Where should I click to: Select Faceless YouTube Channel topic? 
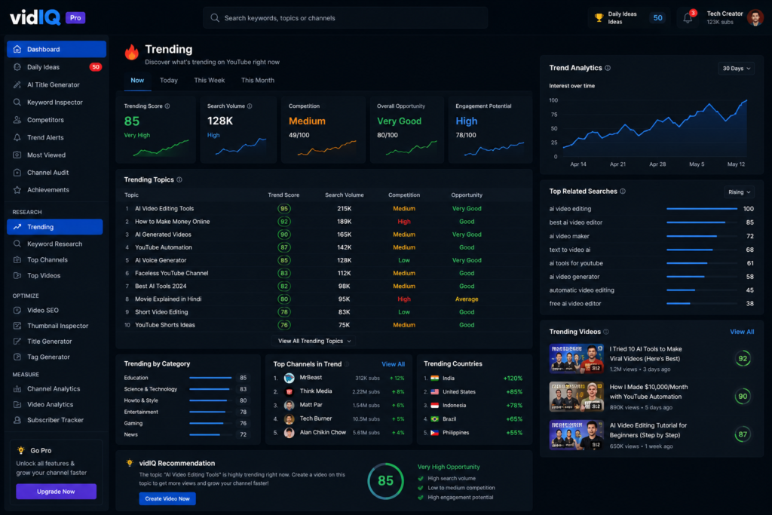tap(324, 273)
